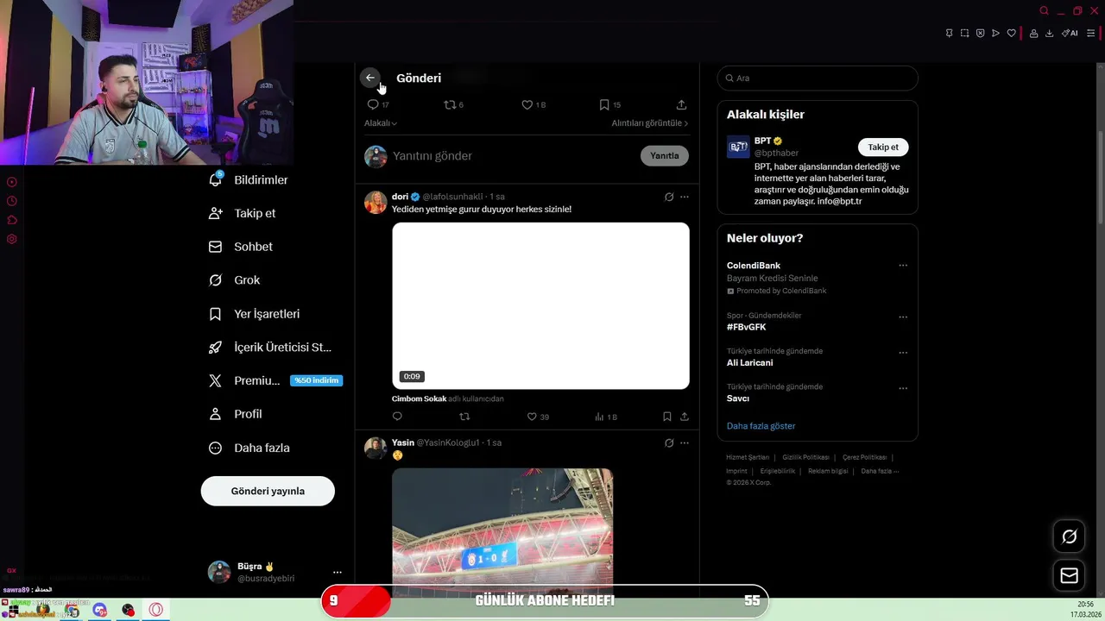This screenshot has height=621, width=1105.
Task: Open Premium in the sidebar
Action: pos(244,380)
